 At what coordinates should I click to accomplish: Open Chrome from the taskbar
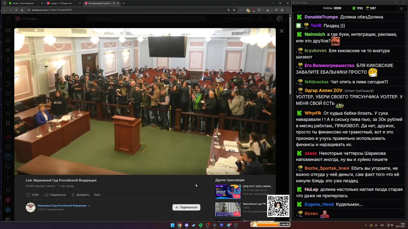point(179,225)
